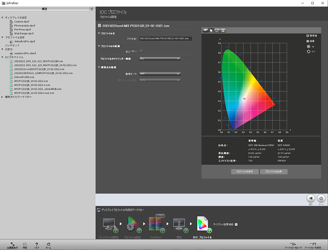Switch to the tone curve graph tab

pos(217,30)
